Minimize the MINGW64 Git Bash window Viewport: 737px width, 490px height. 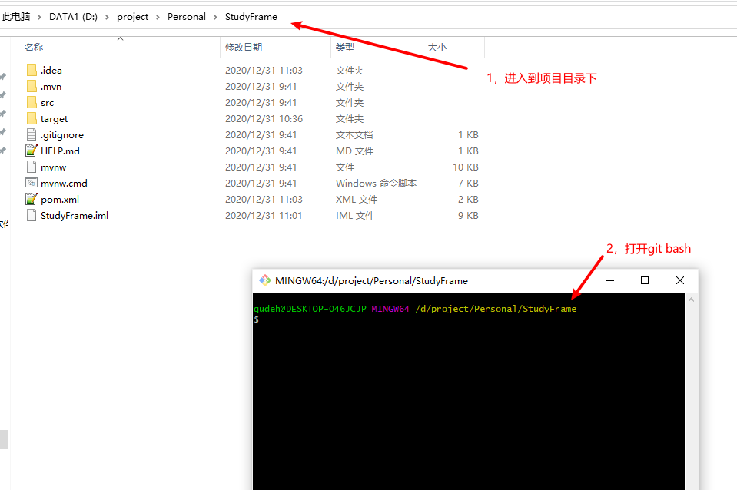610,280
